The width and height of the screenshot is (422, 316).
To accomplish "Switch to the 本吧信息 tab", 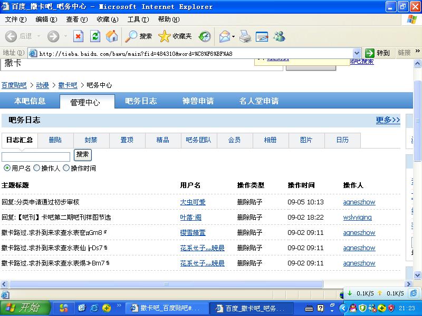I will (30, 101).
